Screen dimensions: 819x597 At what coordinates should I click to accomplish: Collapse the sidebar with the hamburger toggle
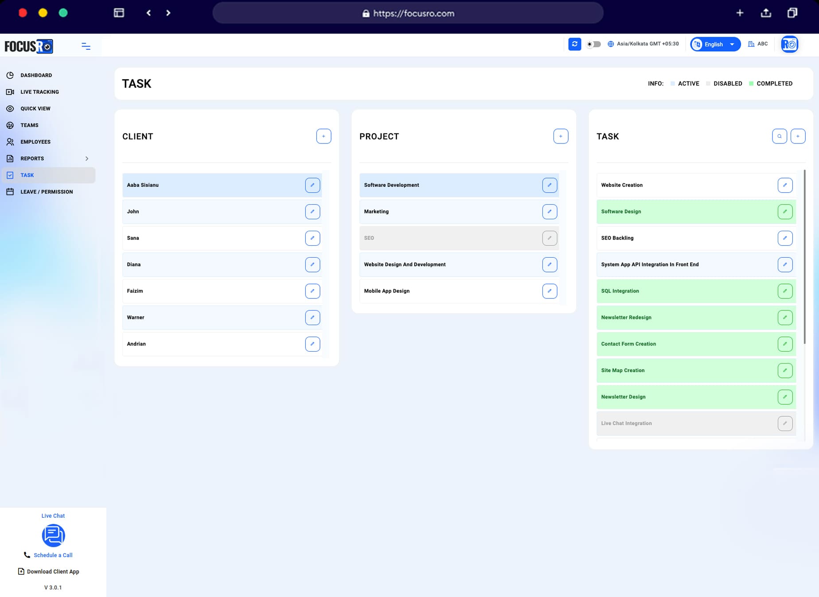pyautogui.click(x=86, y=46)
